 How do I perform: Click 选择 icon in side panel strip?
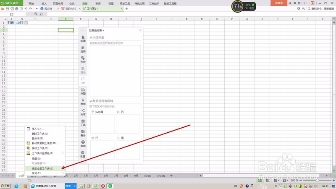[x=83, y=50]
